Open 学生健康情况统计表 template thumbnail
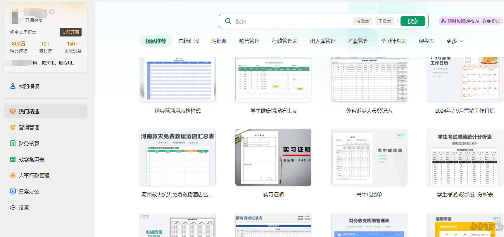 pos(273,79)
